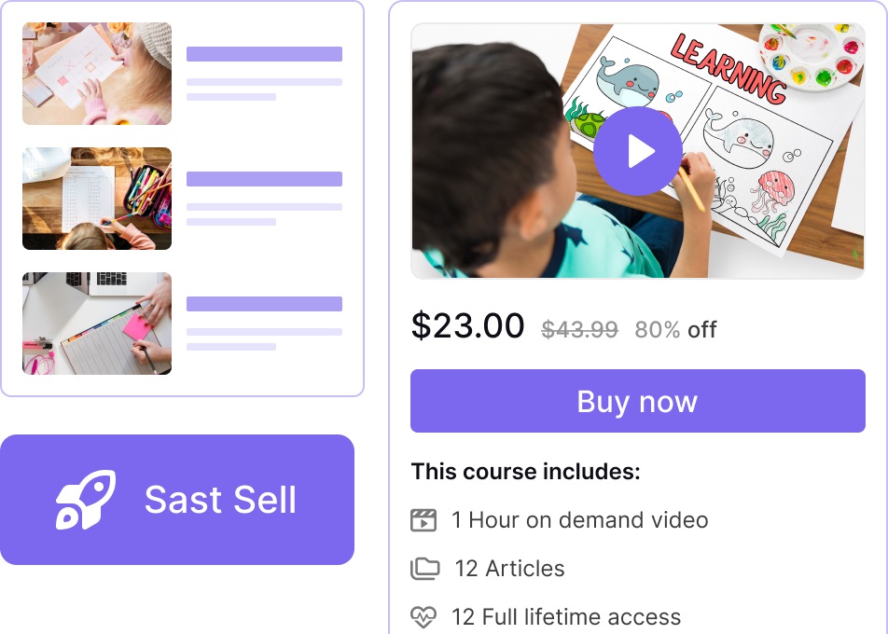Open the pink sticky note planner thumbnail
Screen dimensions: 888x634
pyautogui.click(x=97, y=324)
